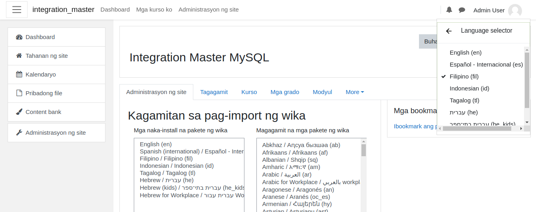Viewport: 536px width, 212px height.
Task: Switch to the Tagagamit tab
Action: pyautogui.click(x=214, y=92)
